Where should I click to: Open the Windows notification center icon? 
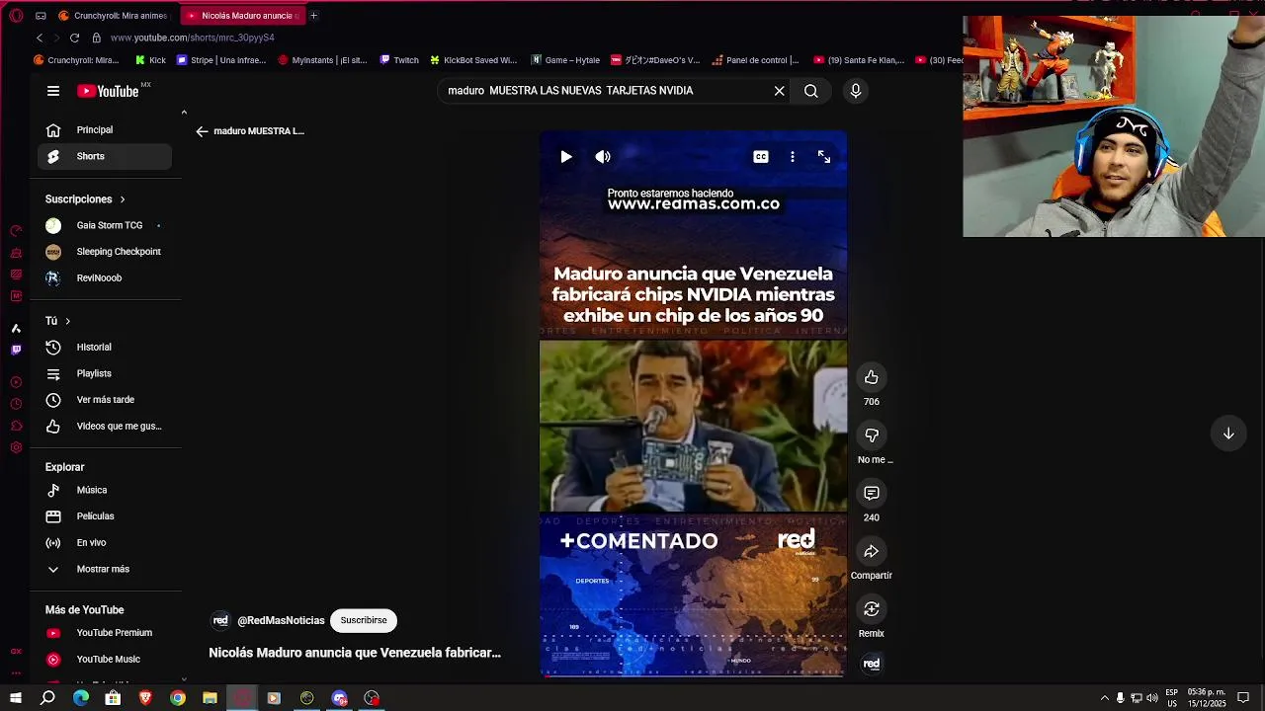[1243, 698]
